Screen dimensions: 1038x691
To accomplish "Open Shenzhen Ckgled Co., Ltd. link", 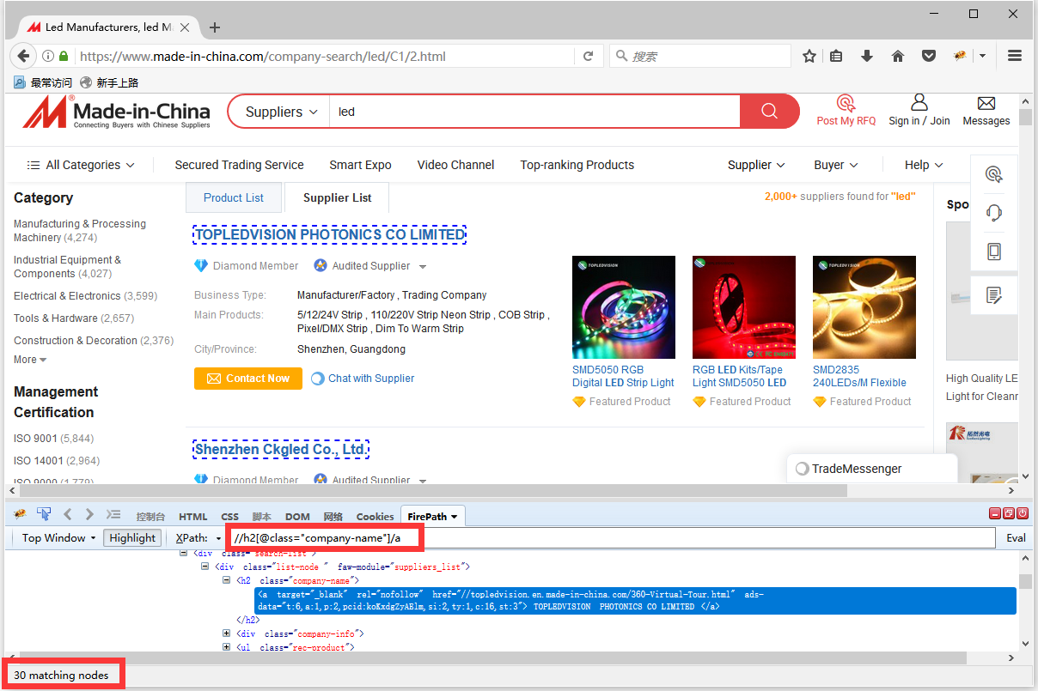I will tap(281, 449).
